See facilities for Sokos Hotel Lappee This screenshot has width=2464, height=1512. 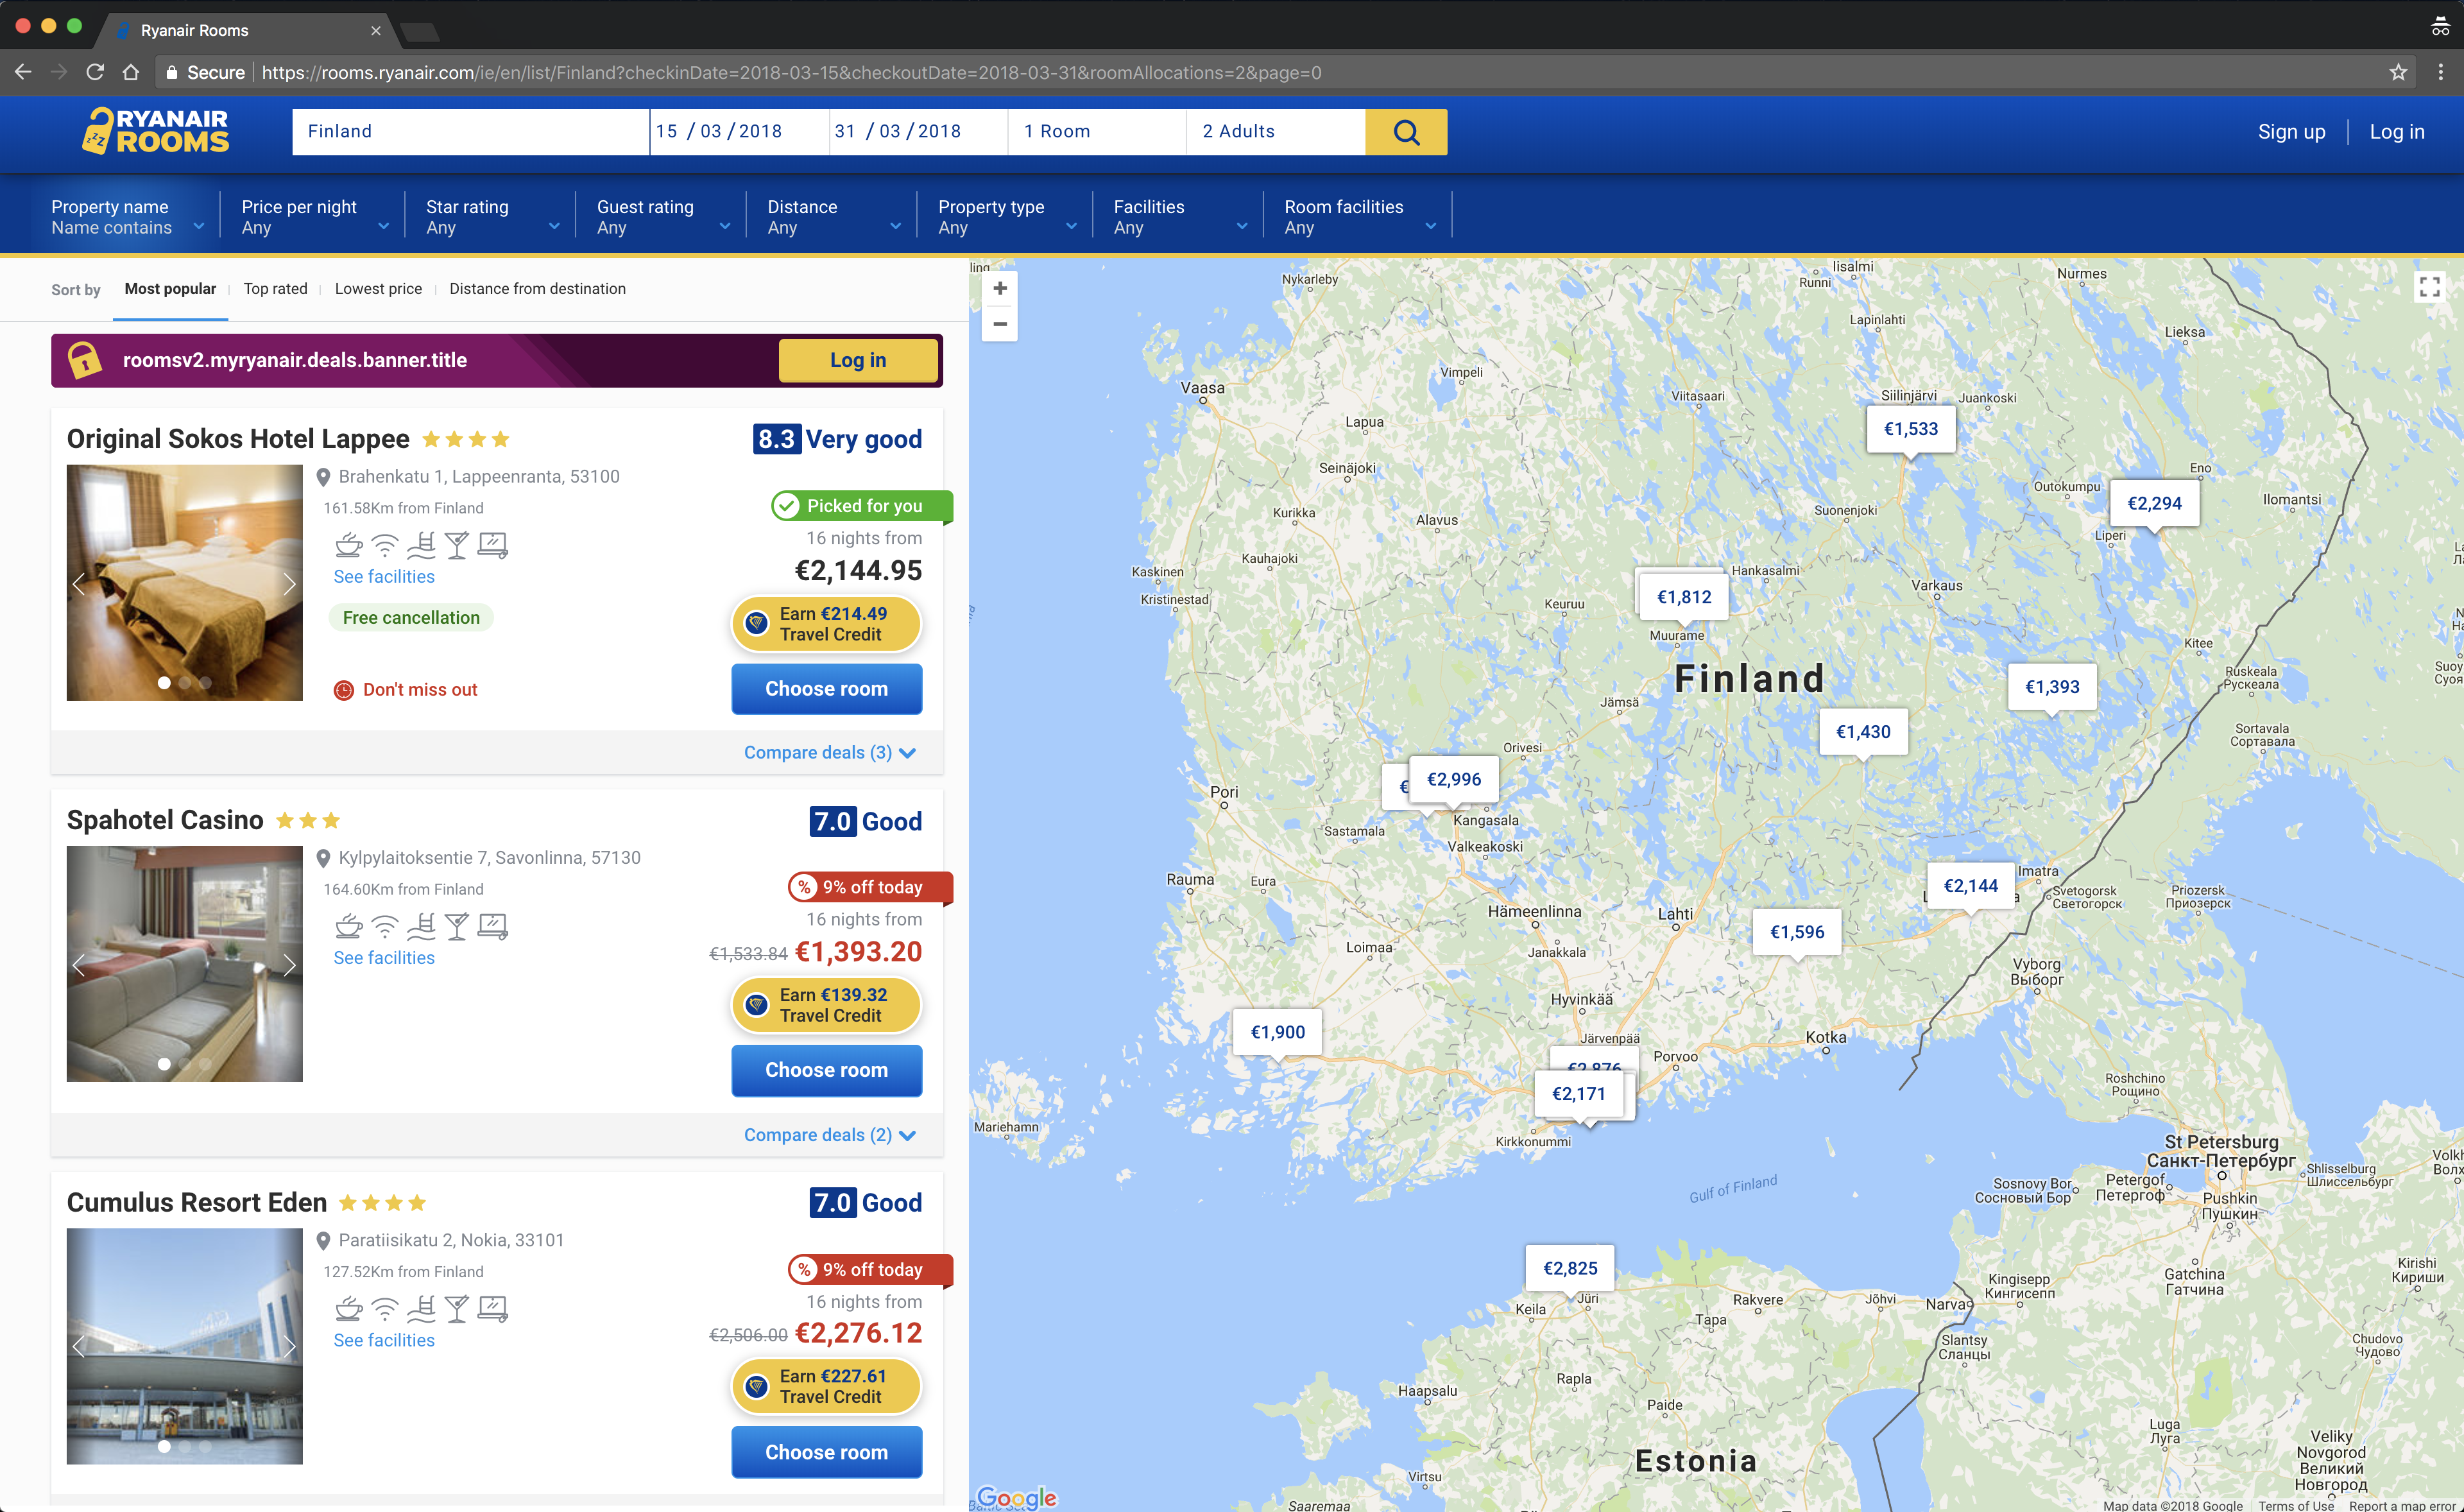[x=384, y=577]
